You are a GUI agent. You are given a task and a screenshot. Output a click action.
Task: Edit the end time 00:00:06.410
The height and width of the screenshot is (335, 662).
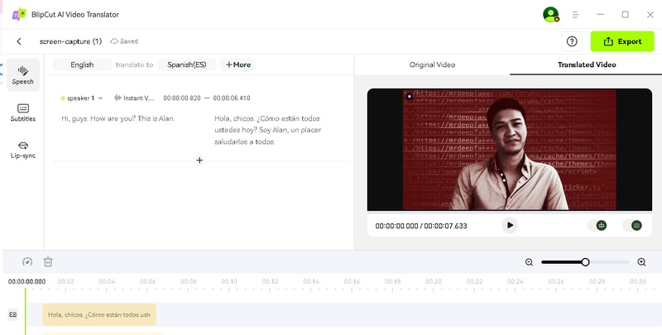(232, 98)
